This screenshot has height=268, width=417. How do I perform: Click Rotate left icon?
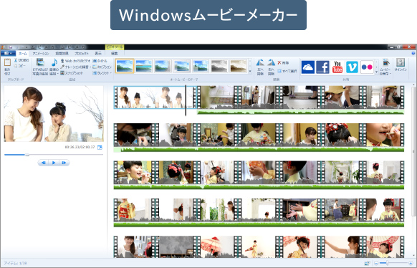point(260,63)
